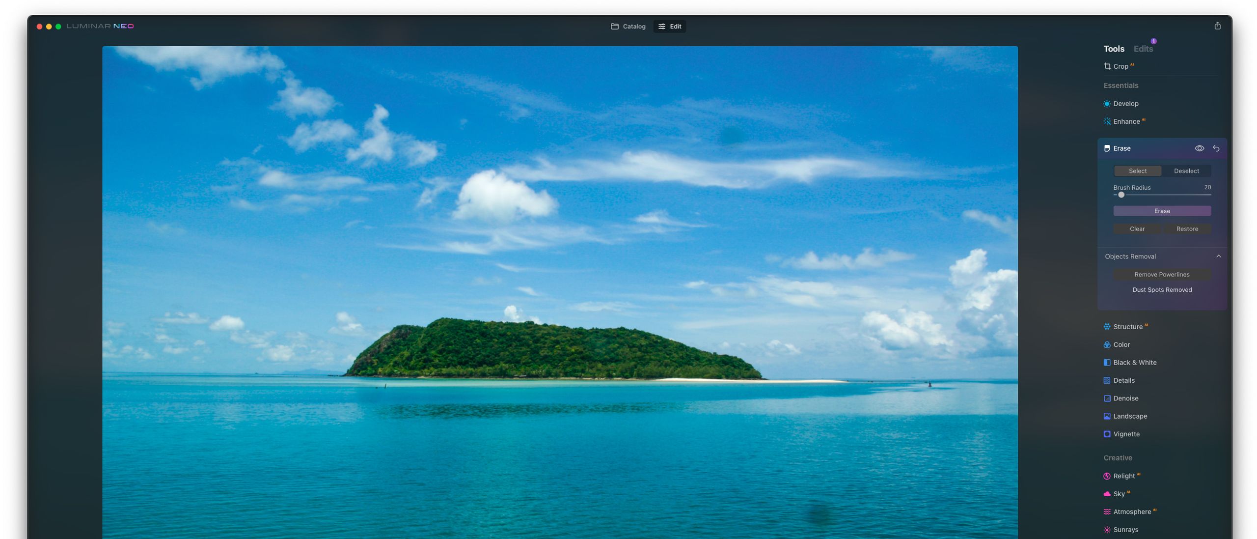Open the Tools tab

pos(1114,49)
